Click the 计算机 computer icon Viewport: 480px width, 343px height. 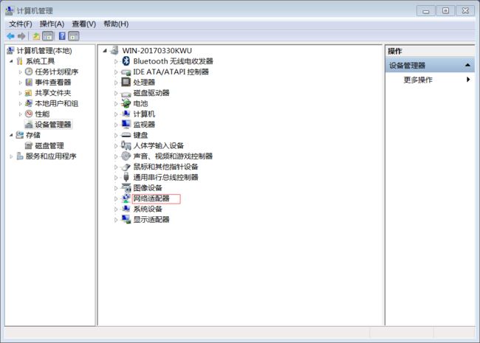tap(126, 114)
